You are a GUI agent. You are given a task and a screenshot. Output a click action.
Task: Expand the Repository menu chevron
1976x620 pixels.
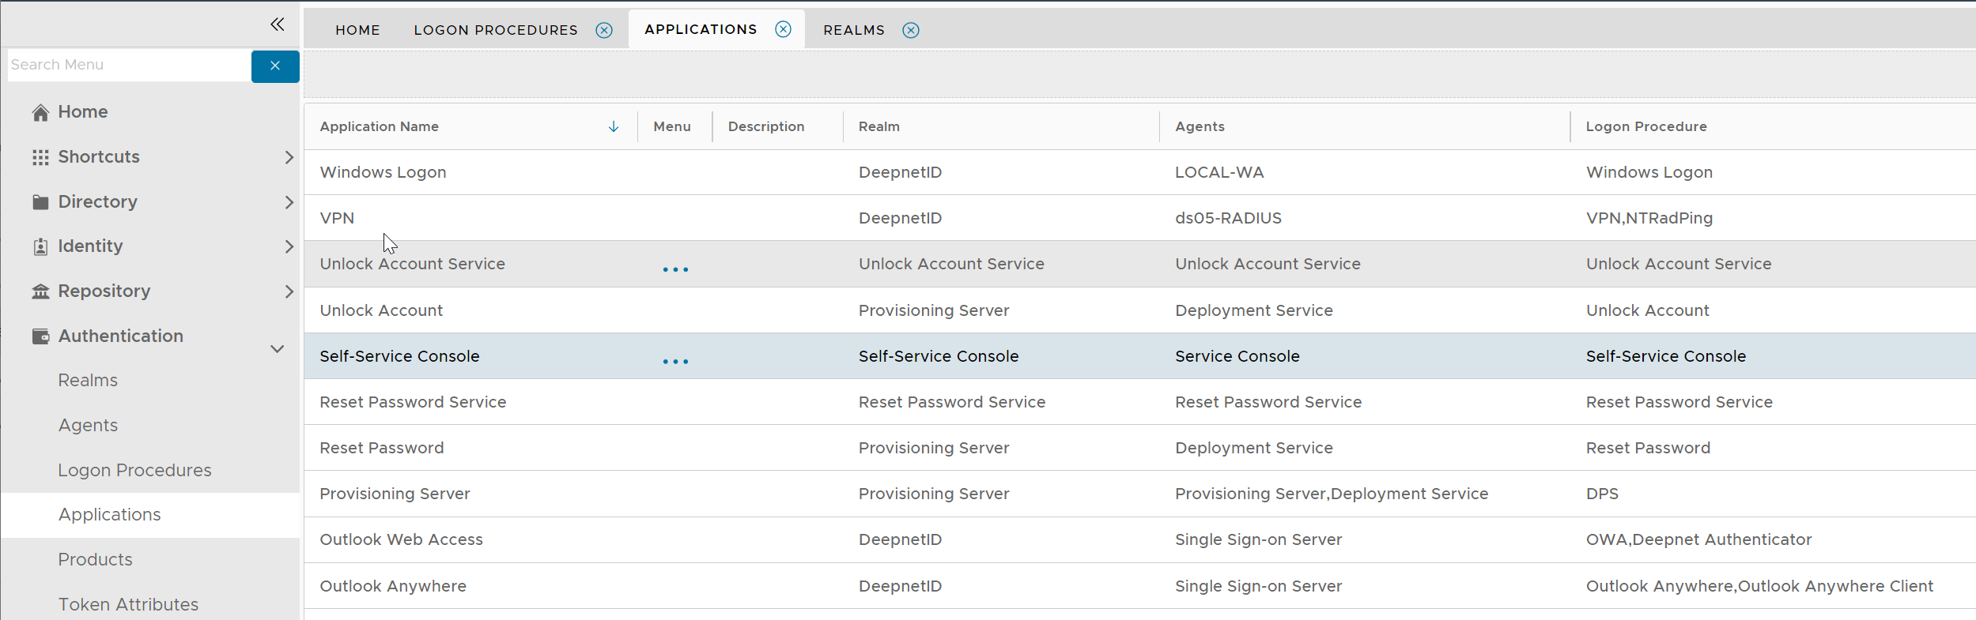pyautogui.click(x=289, y=291)
